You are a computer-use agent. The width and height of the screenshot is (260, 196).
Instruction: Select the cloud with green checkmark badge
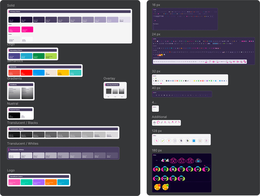coord(165,169)
